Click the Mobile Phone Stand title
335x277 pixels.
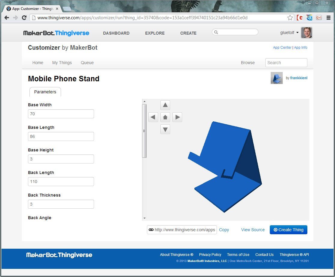tap(64, 79)
